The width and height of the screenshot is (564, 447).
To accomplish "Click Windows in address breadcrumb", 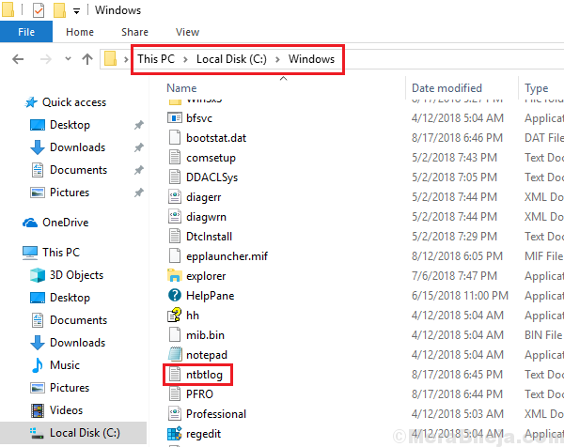I will pos(311,59).
